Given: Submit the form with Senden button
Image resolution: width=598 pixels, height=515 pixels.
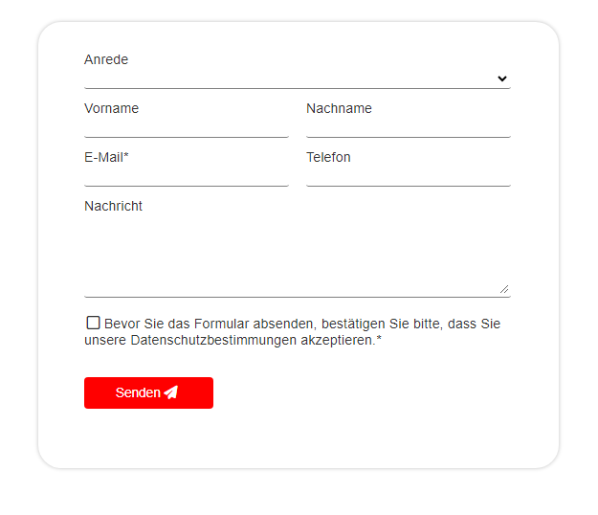Looking at the screenshot, I should tap(148, 392).
